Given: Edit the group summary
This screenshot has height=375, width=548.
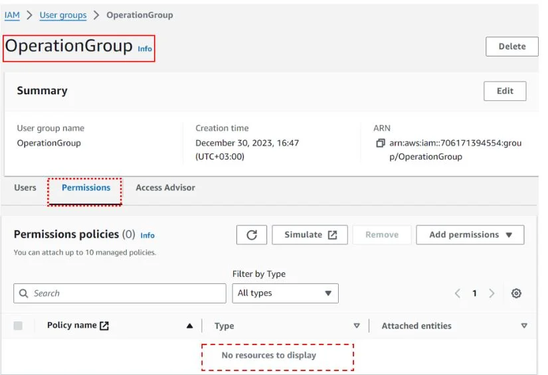Looking at the screenshot, I should 505,91.
